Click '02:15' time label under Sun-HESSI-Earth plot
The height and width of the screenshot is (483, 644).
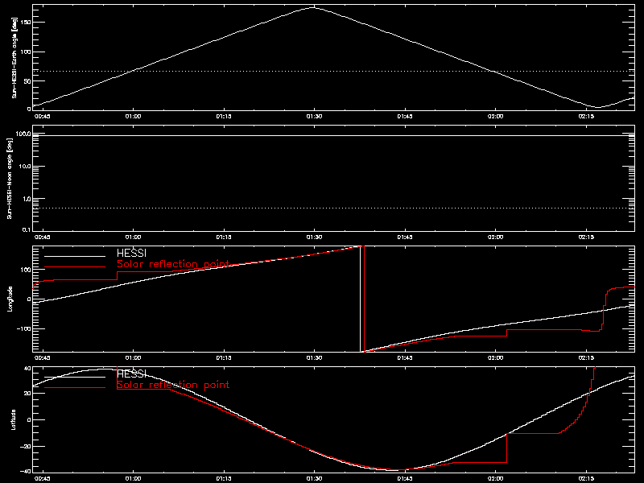[x=586, y=116]
